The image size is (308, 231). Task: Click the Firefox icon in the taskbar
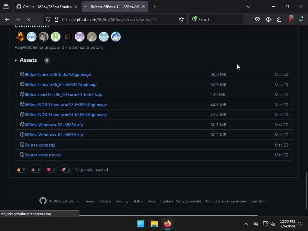coord(168,224)
